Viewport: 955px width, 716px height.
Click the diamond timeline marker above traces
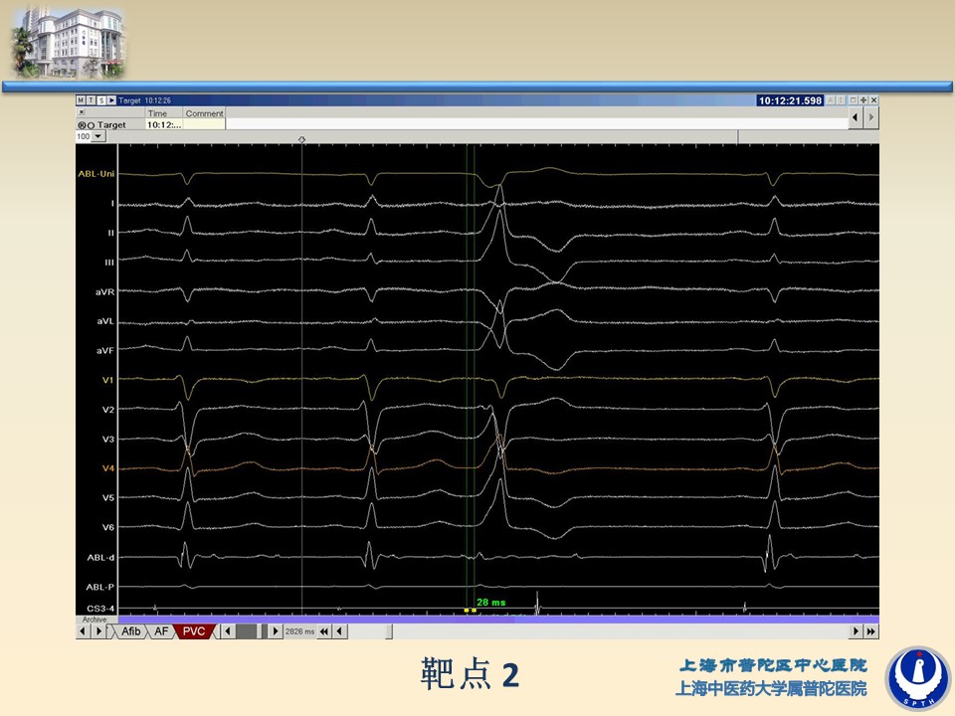click(301, 140)
